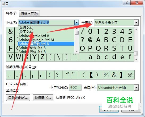This screenshot has width=145, height=117.
Task: Pick the recently used ampersand symbol
Action: click(114, 75)
